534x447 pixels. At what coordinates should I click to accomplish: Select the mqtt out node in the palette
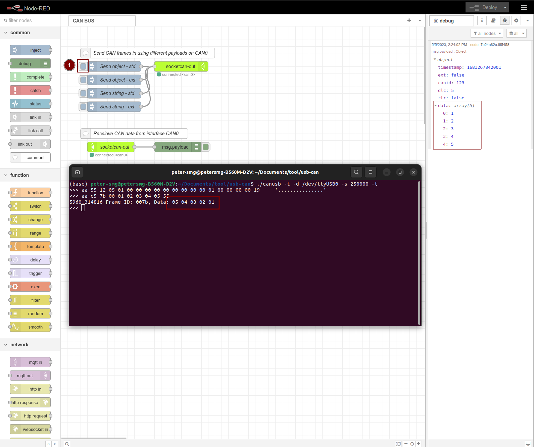coord(30,376)
